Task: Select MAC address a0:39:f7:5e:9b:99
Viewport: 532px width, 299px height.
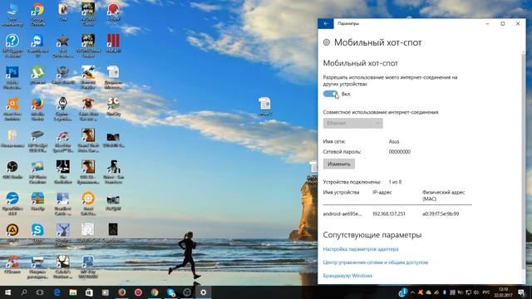Action: point(441,214)
